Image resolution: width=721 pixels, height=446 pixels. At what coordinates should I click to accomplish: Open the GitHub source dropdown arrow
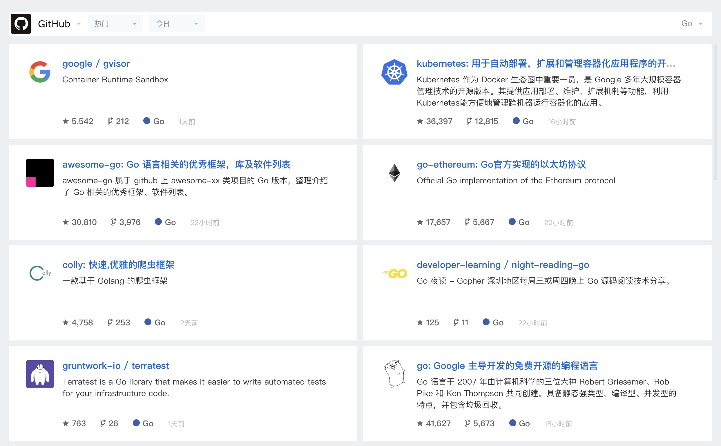click(79, 23)
